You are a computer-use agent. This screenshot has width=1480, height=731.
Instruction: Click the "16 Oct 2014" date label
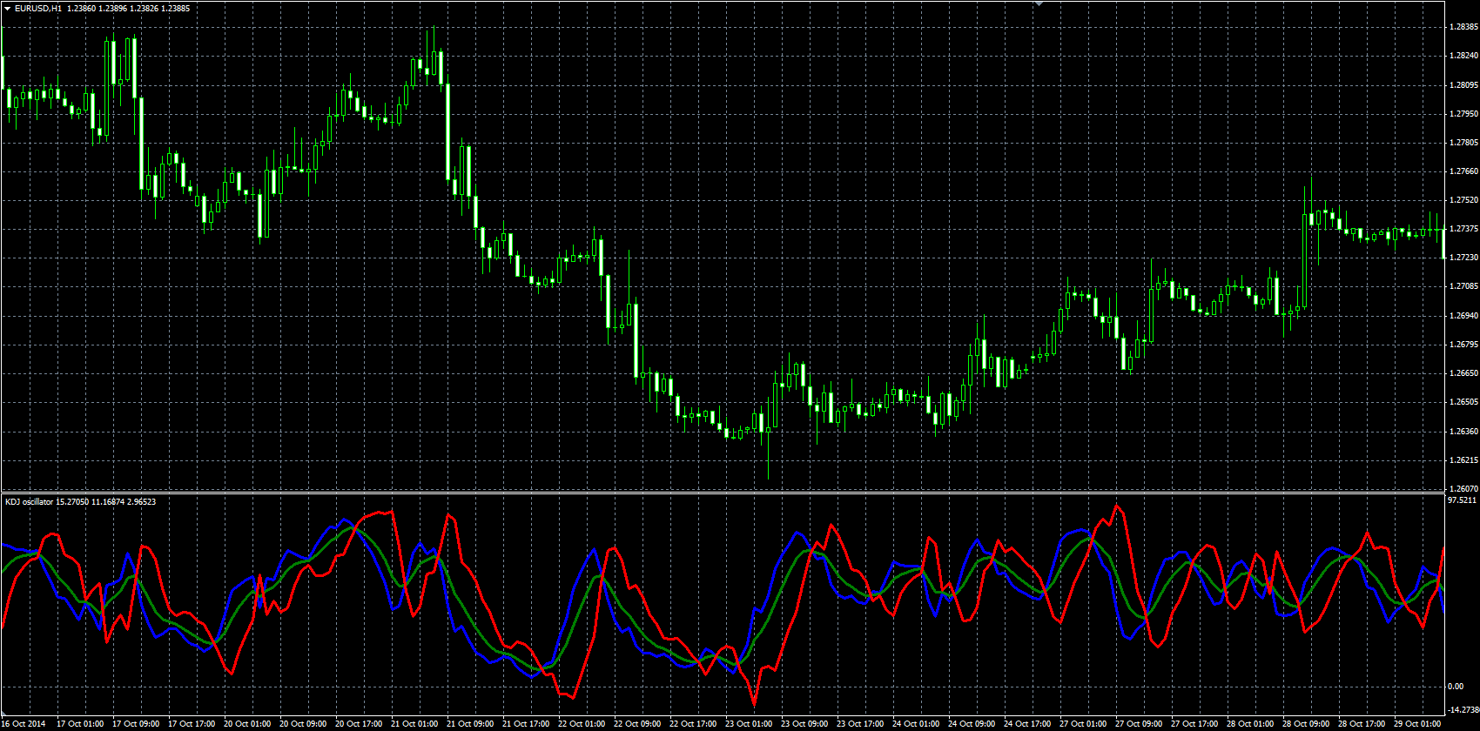tap(24, 724)
